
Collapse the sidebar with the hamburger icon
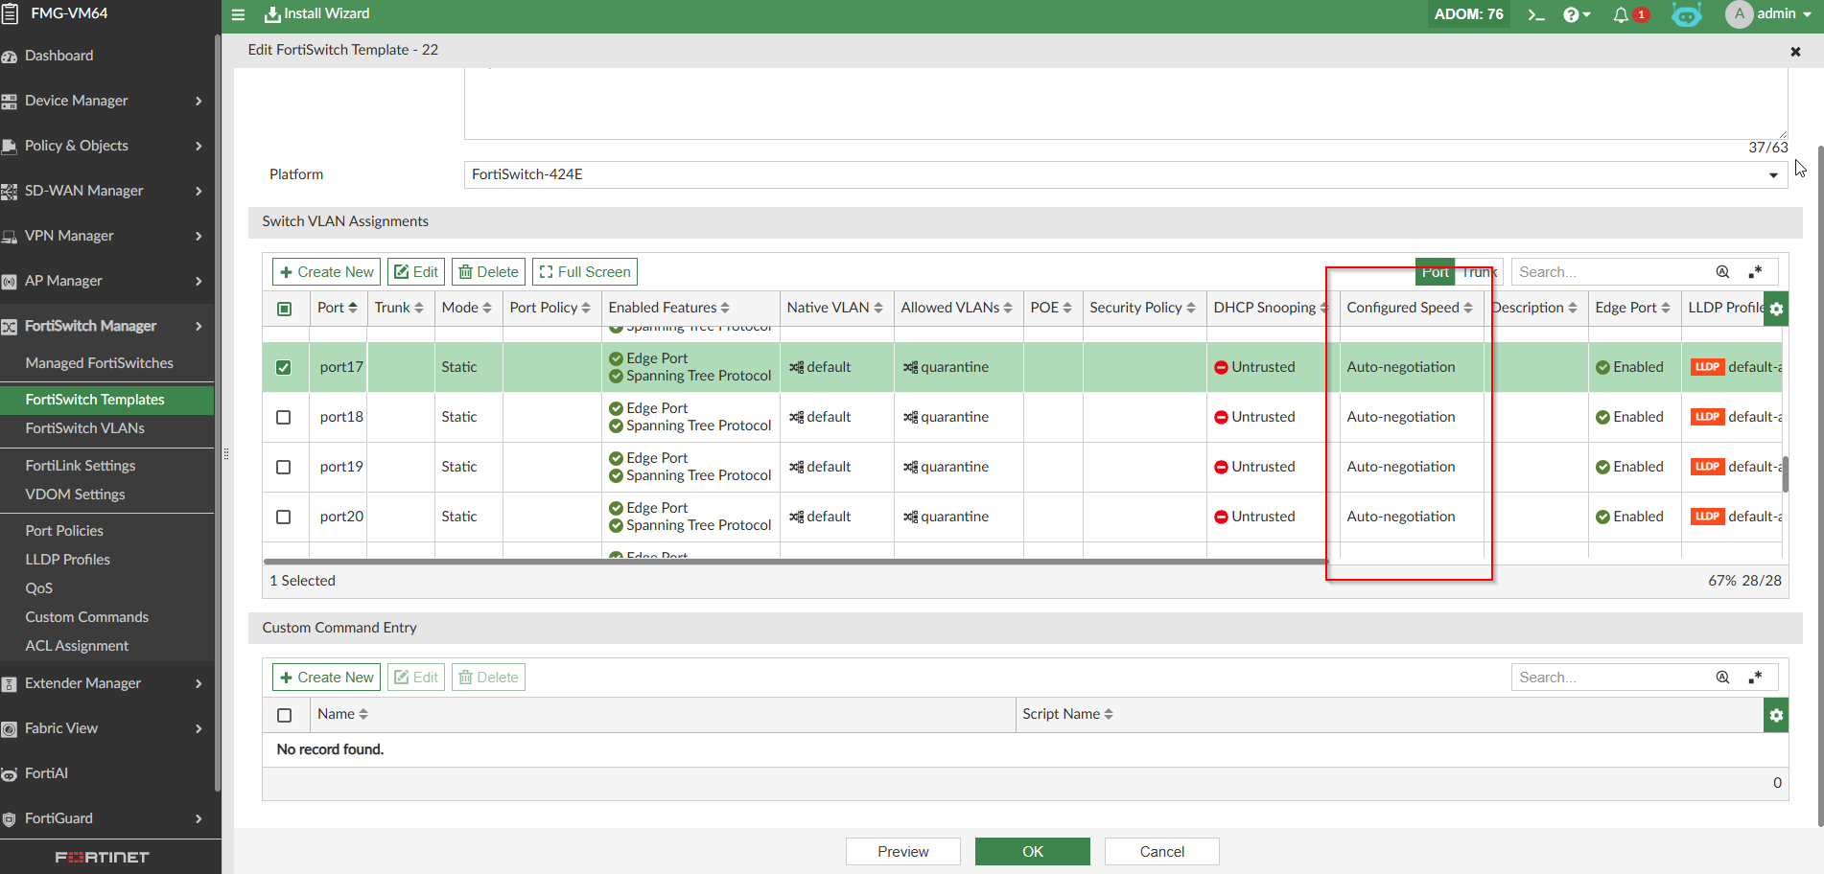238,14
